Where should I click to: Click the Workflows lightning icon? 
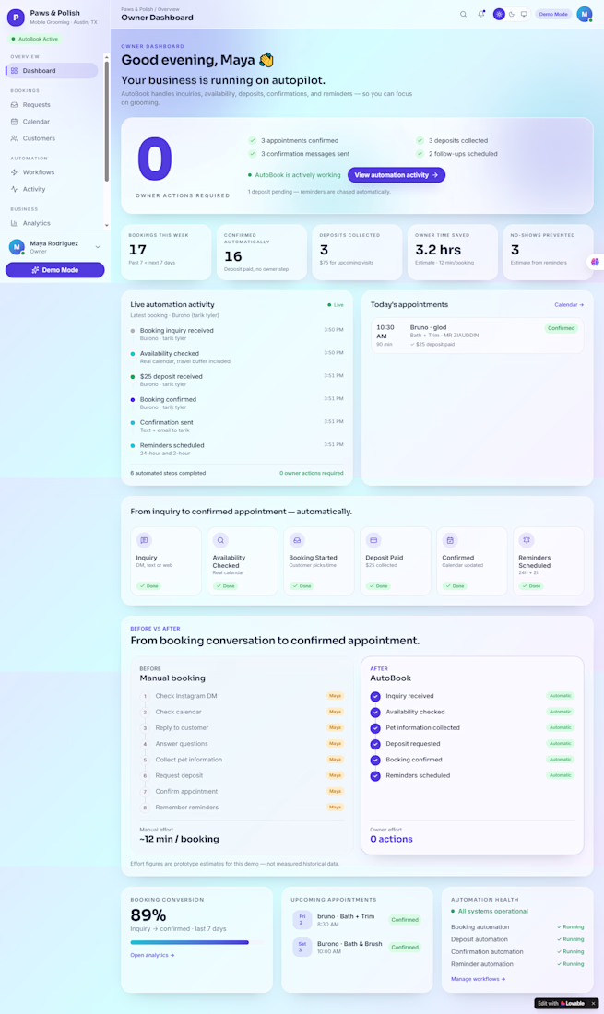point(14,172)
